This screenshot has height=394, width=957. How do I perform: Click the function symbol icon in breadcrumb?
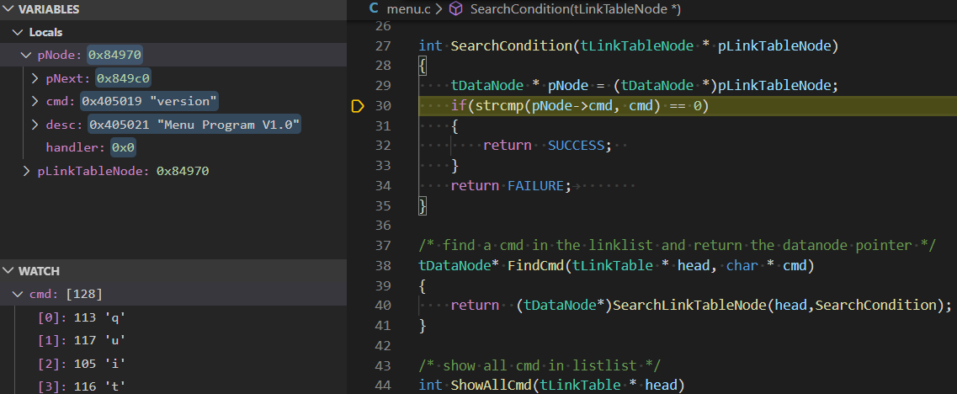[x=456, y=9]
